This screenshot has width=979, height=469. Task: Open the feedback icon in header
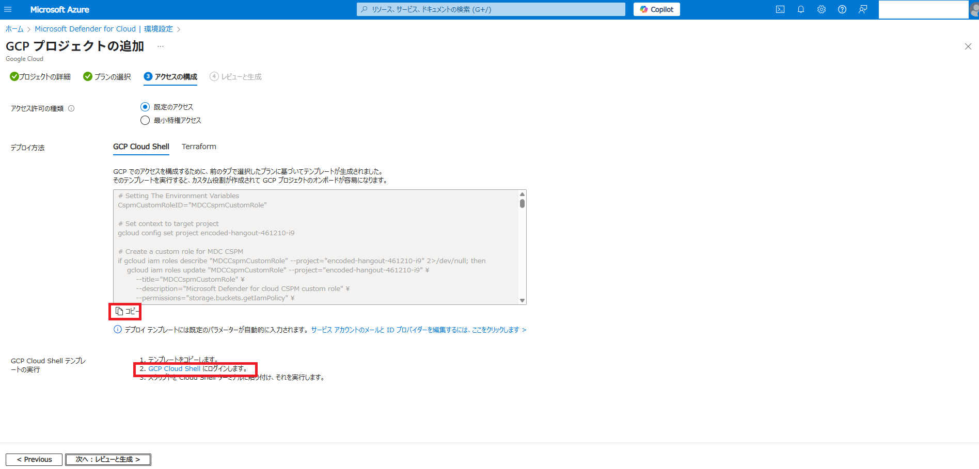coord(863,9)
